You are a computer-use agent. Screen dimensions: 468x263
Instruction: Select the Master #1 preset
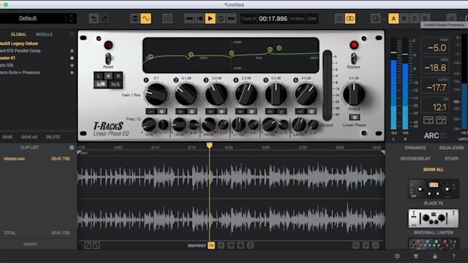[x=8, y=58]
